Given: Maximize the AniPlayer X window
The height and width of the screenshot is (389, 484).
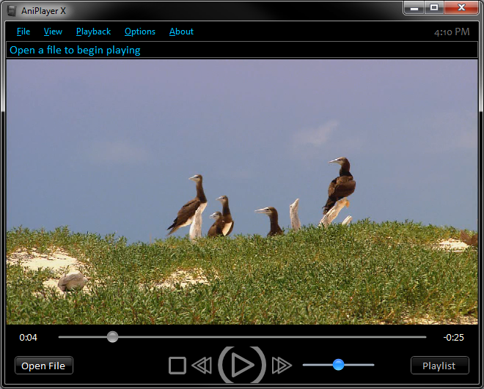Looking at the screenshot, I should [x=434, y=7].
